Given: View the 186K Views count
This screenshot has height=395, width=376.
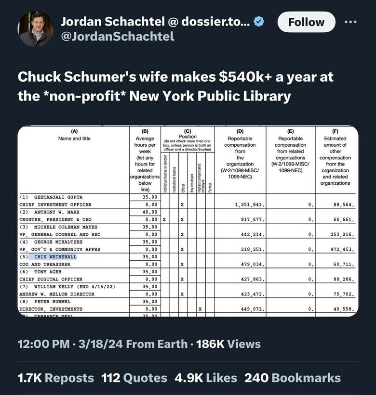Looking at the screenshot, I should (229, 344).
